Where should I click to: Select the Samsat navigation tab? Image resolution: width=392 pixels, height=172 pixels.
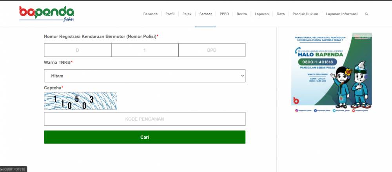(205, 14)
